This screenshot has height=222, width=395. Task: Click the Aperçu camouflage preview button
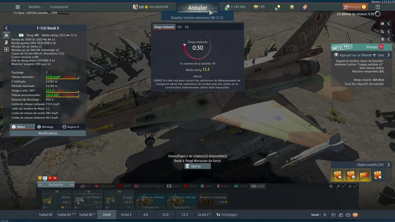click(197, 166)
